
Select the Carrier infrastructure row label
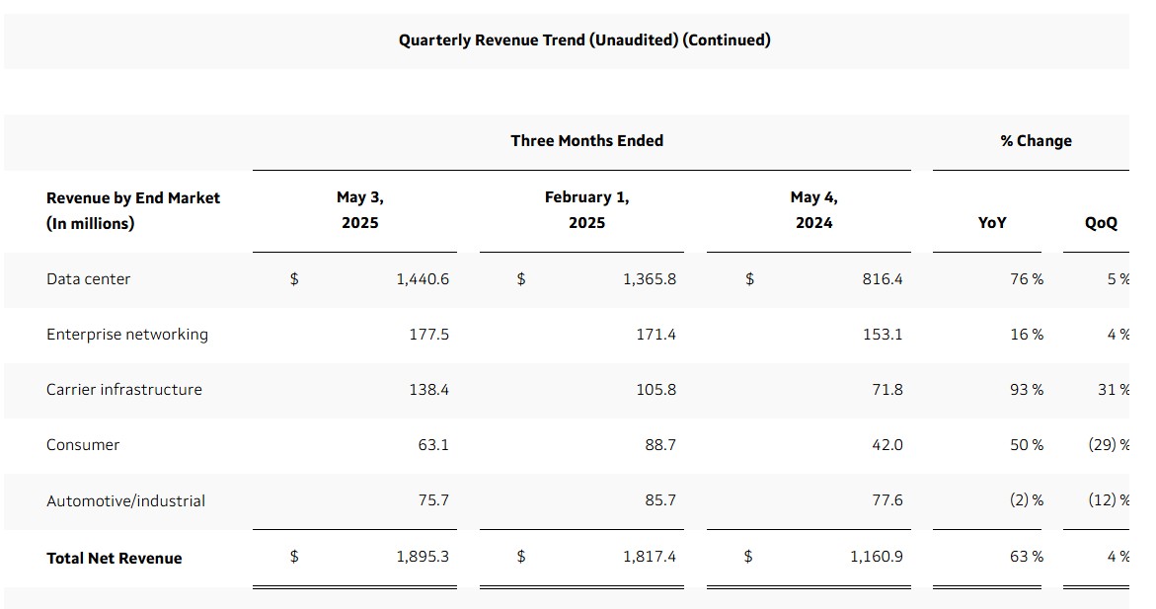(x=123, y=390)
